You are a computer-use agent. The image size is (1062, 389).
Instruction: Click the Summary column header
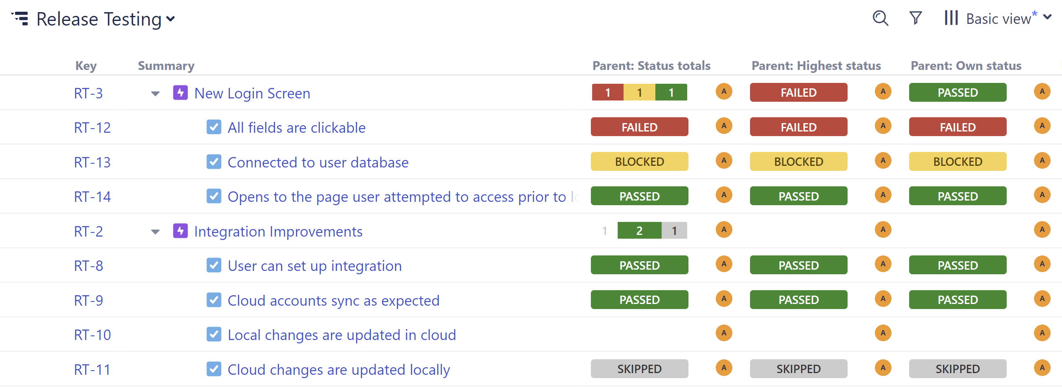pos(166,66)
